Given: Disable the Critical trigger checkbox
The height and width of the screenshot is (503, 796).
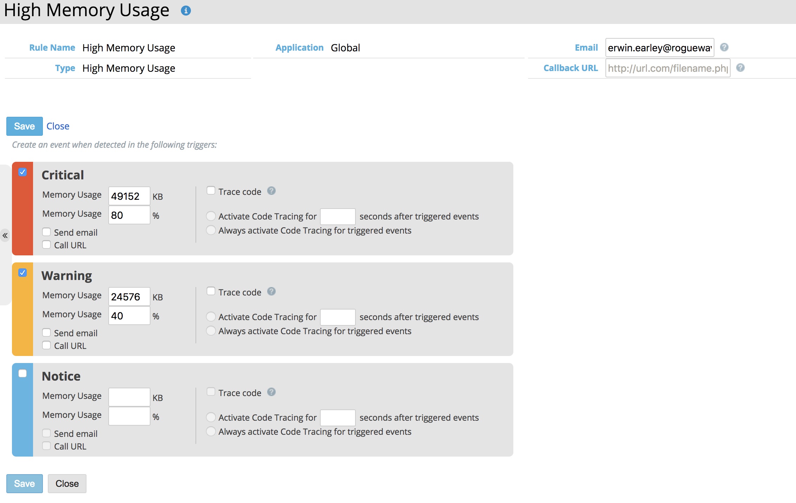Looking at the screenshot, I should pos(23,172).
